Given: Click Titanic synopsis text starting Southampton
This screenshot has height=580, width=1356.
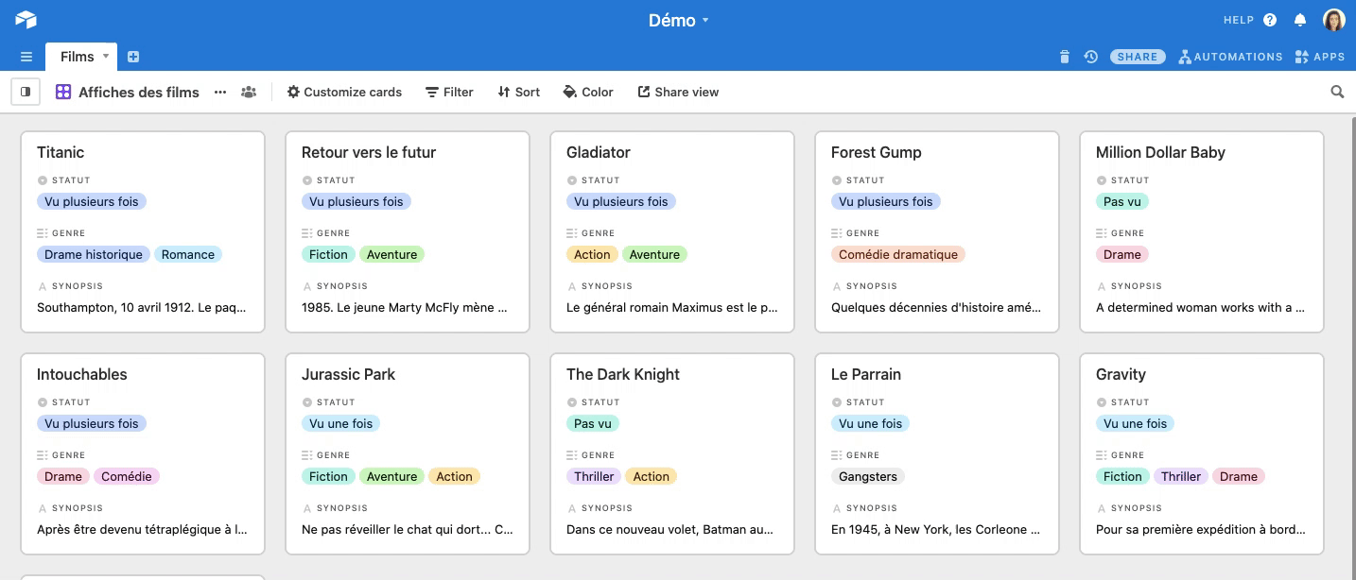Looking at the screenshot, I should pyautogui.click(x=142, y=307).
